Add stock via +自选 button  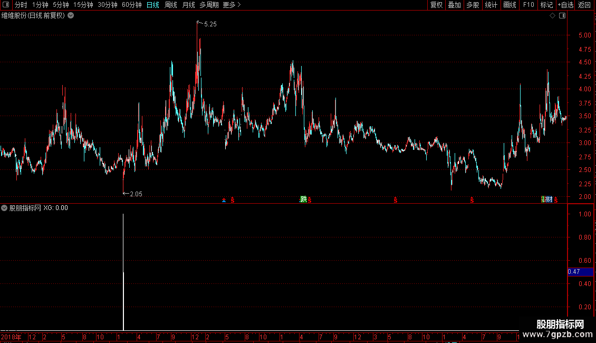(565, 5)
